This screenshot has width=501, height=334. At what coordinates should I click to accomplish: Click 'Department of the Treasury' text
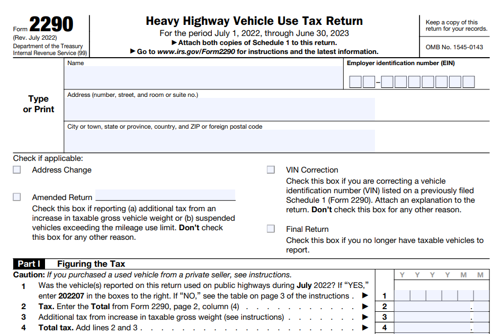click(x=48, y=46)
